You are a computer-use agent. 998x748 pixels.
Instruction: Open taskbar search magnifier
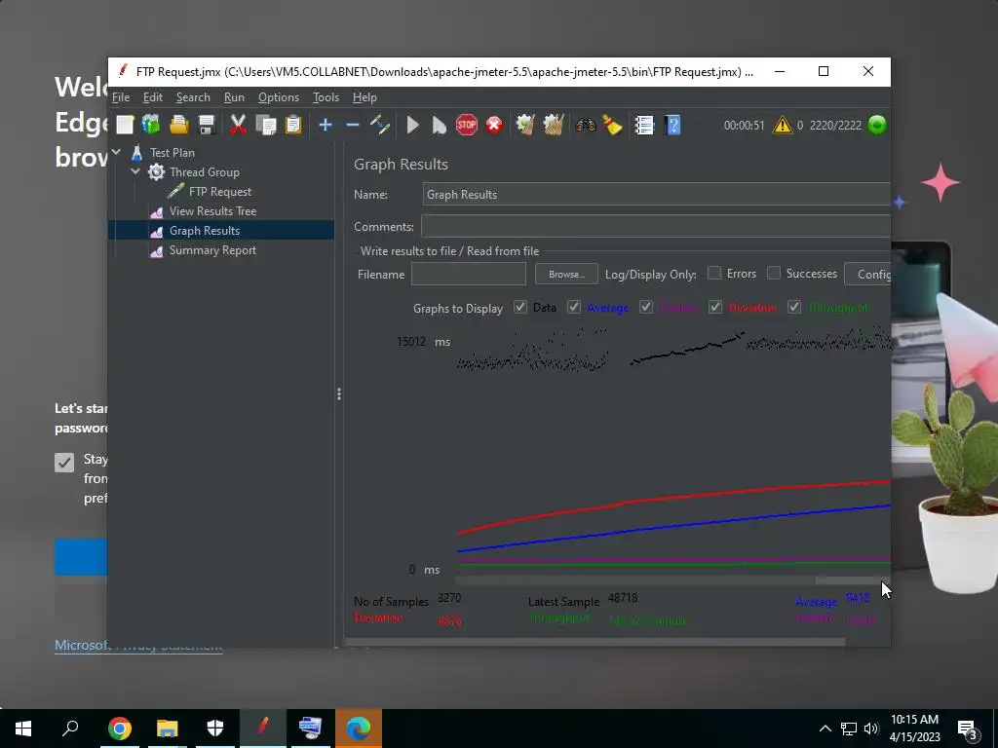pos(70,729)
